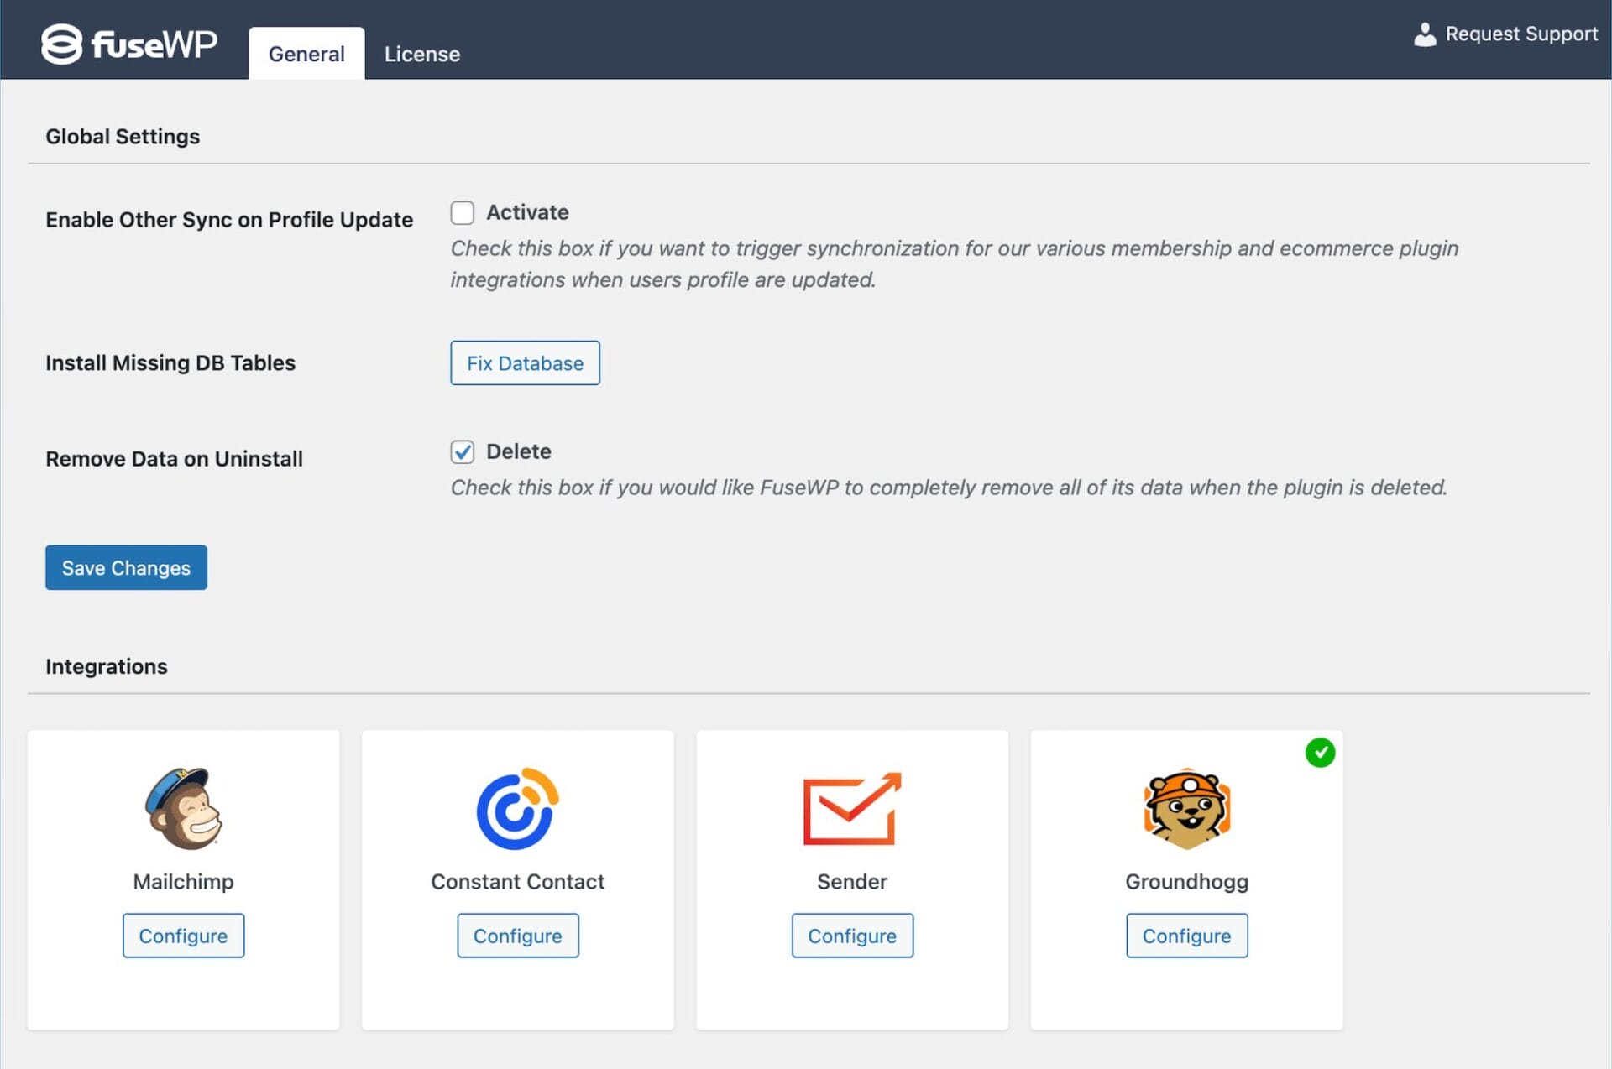The height and width of the screenshot is (1069, 1612).
Task: Switch to the General tab
Action: (x=306, y=54)
